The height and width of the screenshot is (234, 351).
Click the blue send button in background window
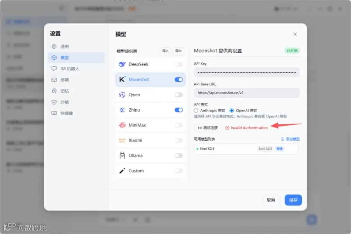tap(312, 220)
